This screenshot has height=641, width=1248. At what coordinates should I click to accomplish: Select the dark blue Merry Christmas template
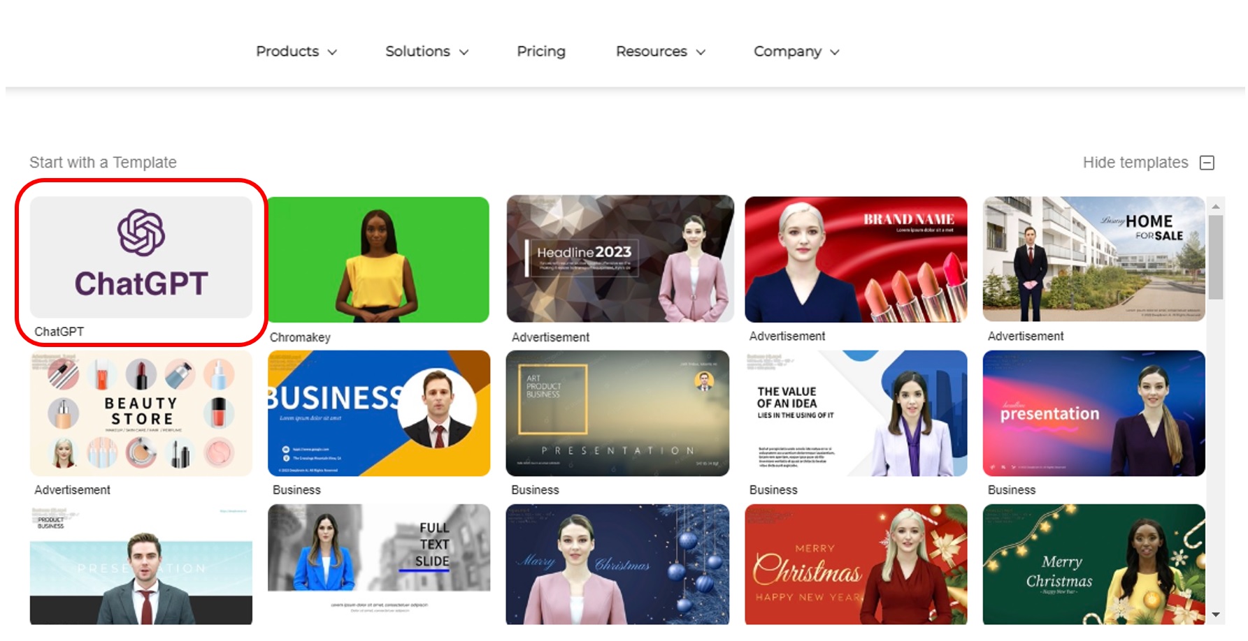pos(617,564)
